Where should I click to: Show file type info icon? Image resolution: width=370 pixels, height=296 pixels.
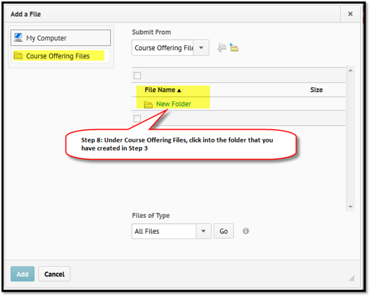point(246,231)
